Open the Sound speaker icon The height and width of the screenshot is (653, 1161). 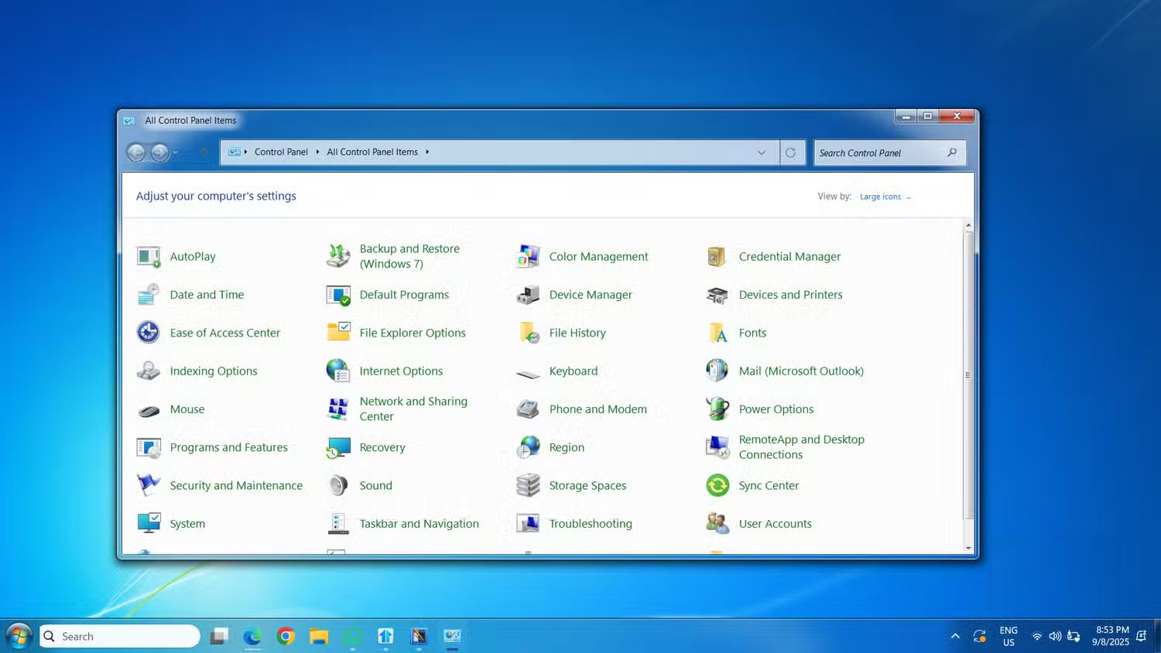click(x=338, y=485)
